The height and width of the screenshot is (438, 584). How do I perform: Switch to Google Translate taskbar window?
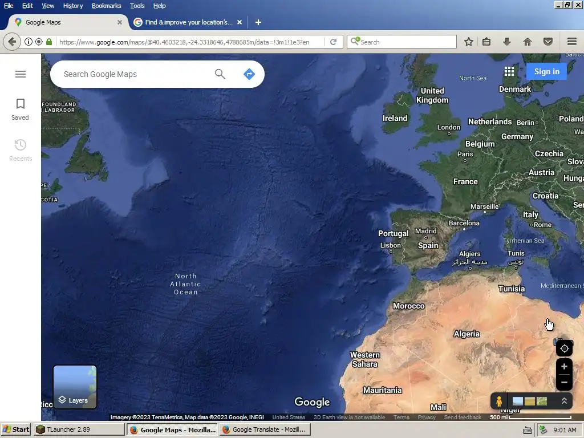(x=263, y=429)
